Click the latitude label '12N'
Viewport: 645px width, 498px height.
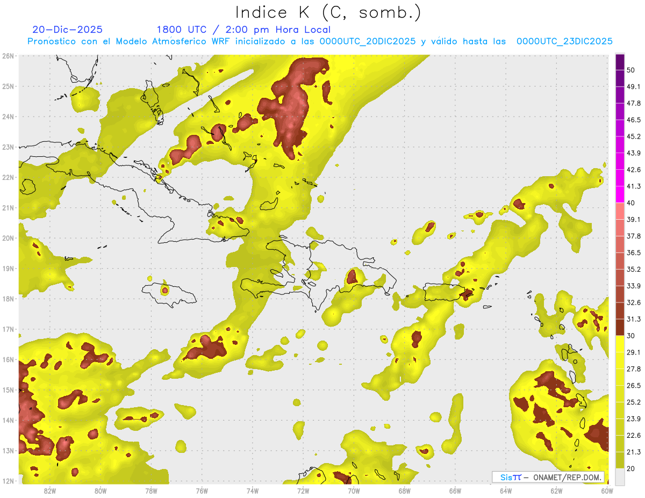pos(8,481)
